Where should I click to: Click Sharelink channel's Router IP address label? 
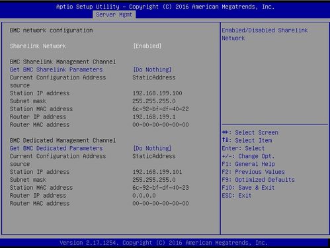tap(38, 116)
